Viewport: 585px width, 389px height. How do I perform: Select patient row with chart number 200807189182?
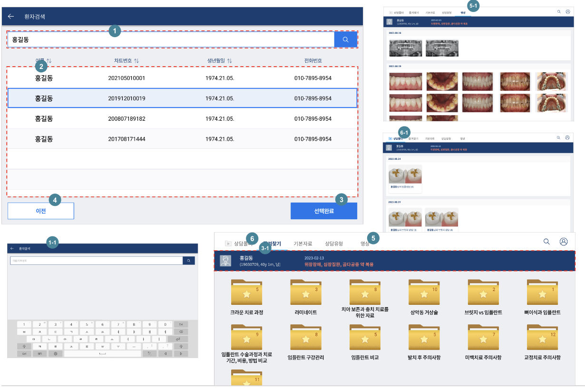182,118
